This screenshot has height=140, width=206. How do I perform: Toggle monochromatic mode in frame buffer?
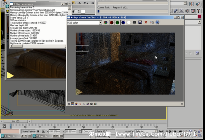[134, 23]
